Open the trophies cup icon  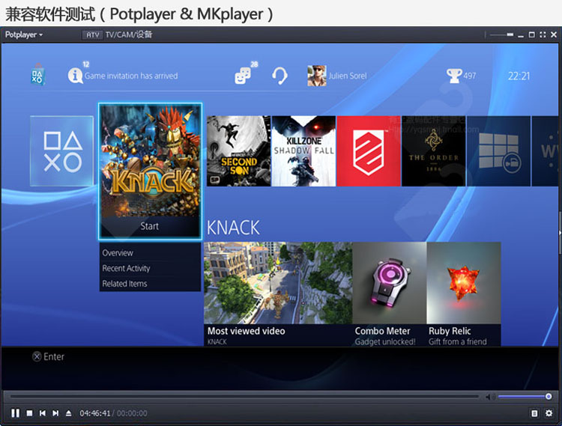454,76
